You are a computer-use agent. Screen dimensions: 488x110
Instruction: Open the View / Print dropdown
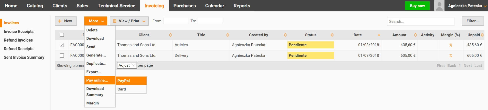[129, 21]
